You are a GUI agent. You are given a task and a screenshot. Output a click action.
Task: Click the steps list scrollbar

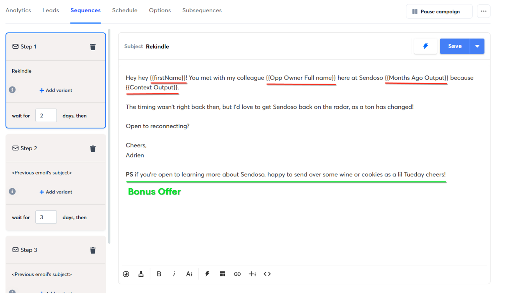109,136
